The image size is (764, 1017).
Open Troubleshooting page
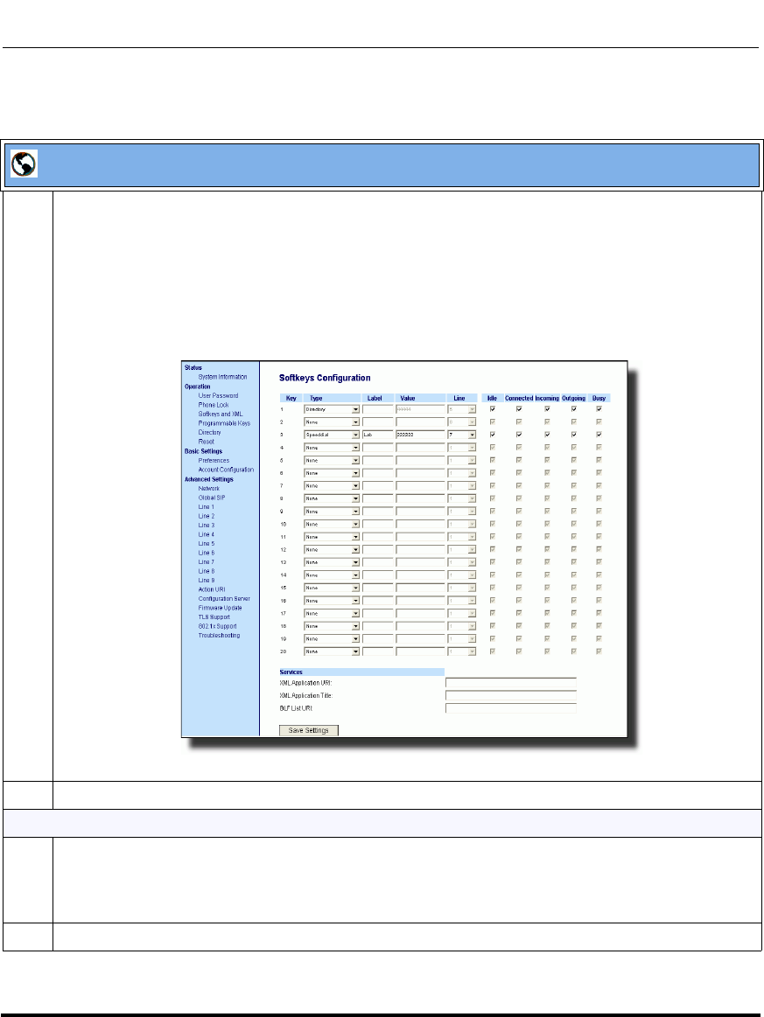(220, 636)
